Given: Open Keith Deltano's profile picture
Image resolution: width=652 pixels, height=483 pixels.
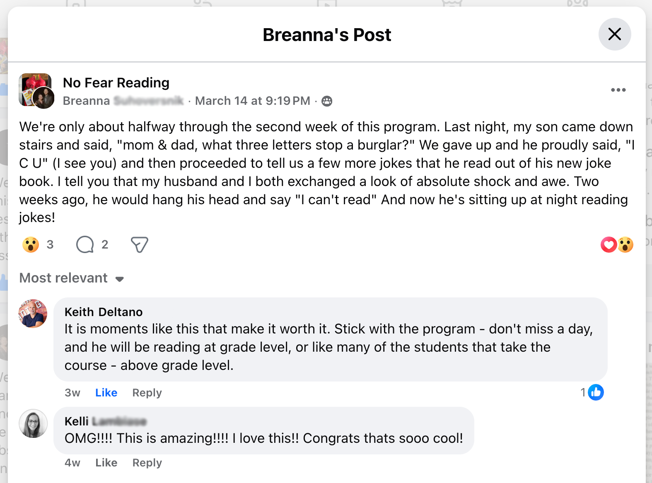Looking at the screenshot, I should click(33, 314).
